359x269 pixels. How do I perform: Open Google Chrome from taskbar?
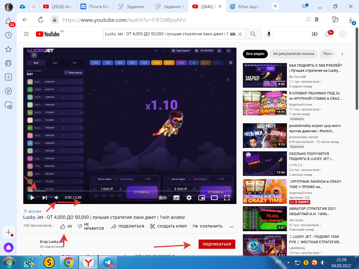tap(68, 263)
